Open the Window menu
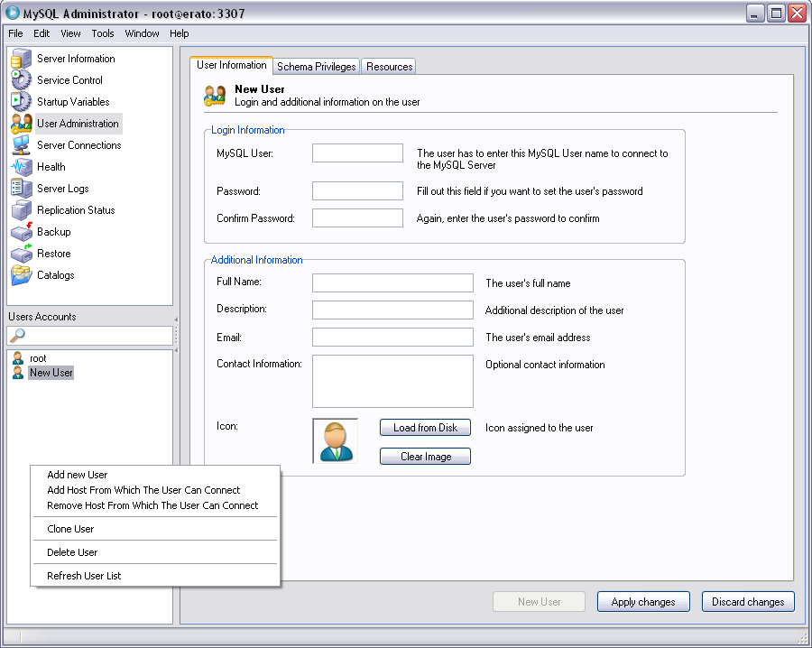This screenshot has width=812, height=648. [x=142, y=33]
